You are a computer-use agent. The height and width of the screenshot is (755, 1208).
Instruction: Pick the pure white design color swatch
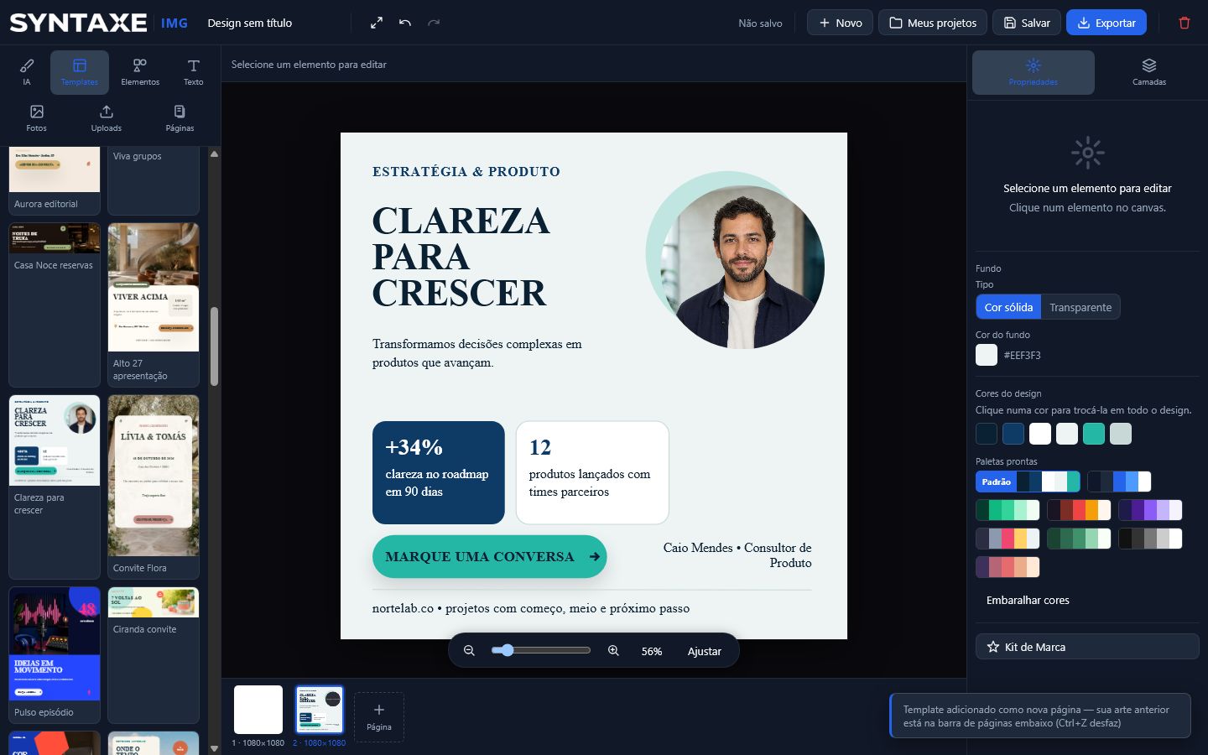pos(1040,434)
